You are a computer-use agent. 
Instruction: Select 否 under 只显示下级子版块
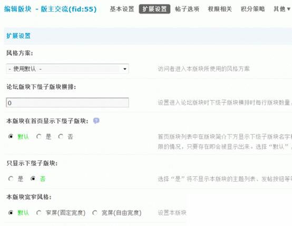click(33, 179)
